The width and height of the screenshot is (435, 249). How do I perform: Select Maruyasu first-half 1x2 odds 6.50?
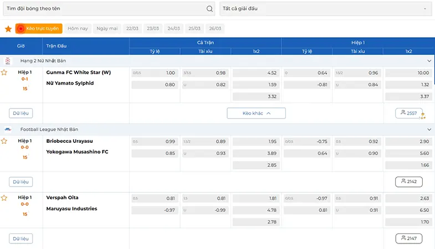pyautogui.click(x=408, y=210)
